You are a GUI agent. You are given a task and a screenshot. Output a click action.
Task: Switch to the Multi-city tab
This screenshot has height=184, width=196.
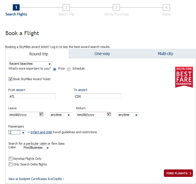[x=165, y=54]
